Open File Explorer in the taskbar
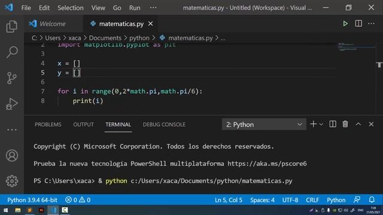383x215 pixels. 17,210
